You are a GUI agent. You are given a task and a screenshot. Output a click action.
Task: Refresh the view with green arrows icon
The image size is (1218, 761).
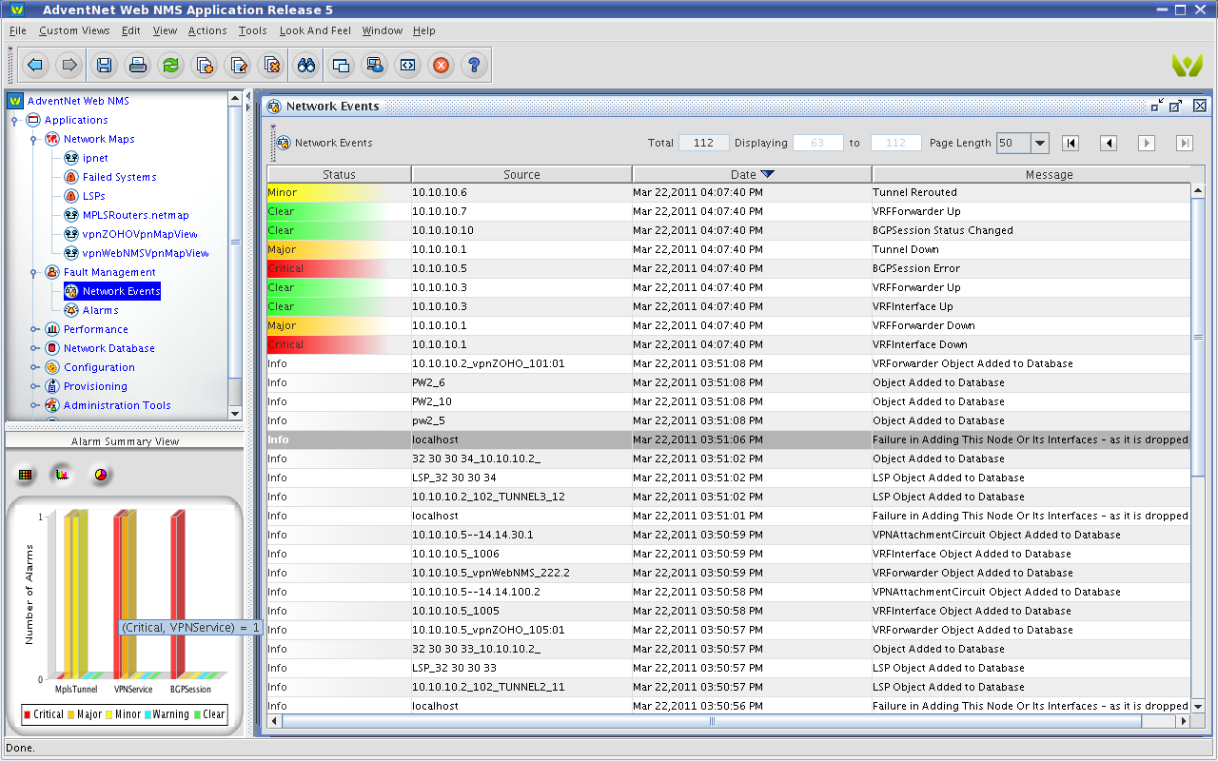point(171,65)
